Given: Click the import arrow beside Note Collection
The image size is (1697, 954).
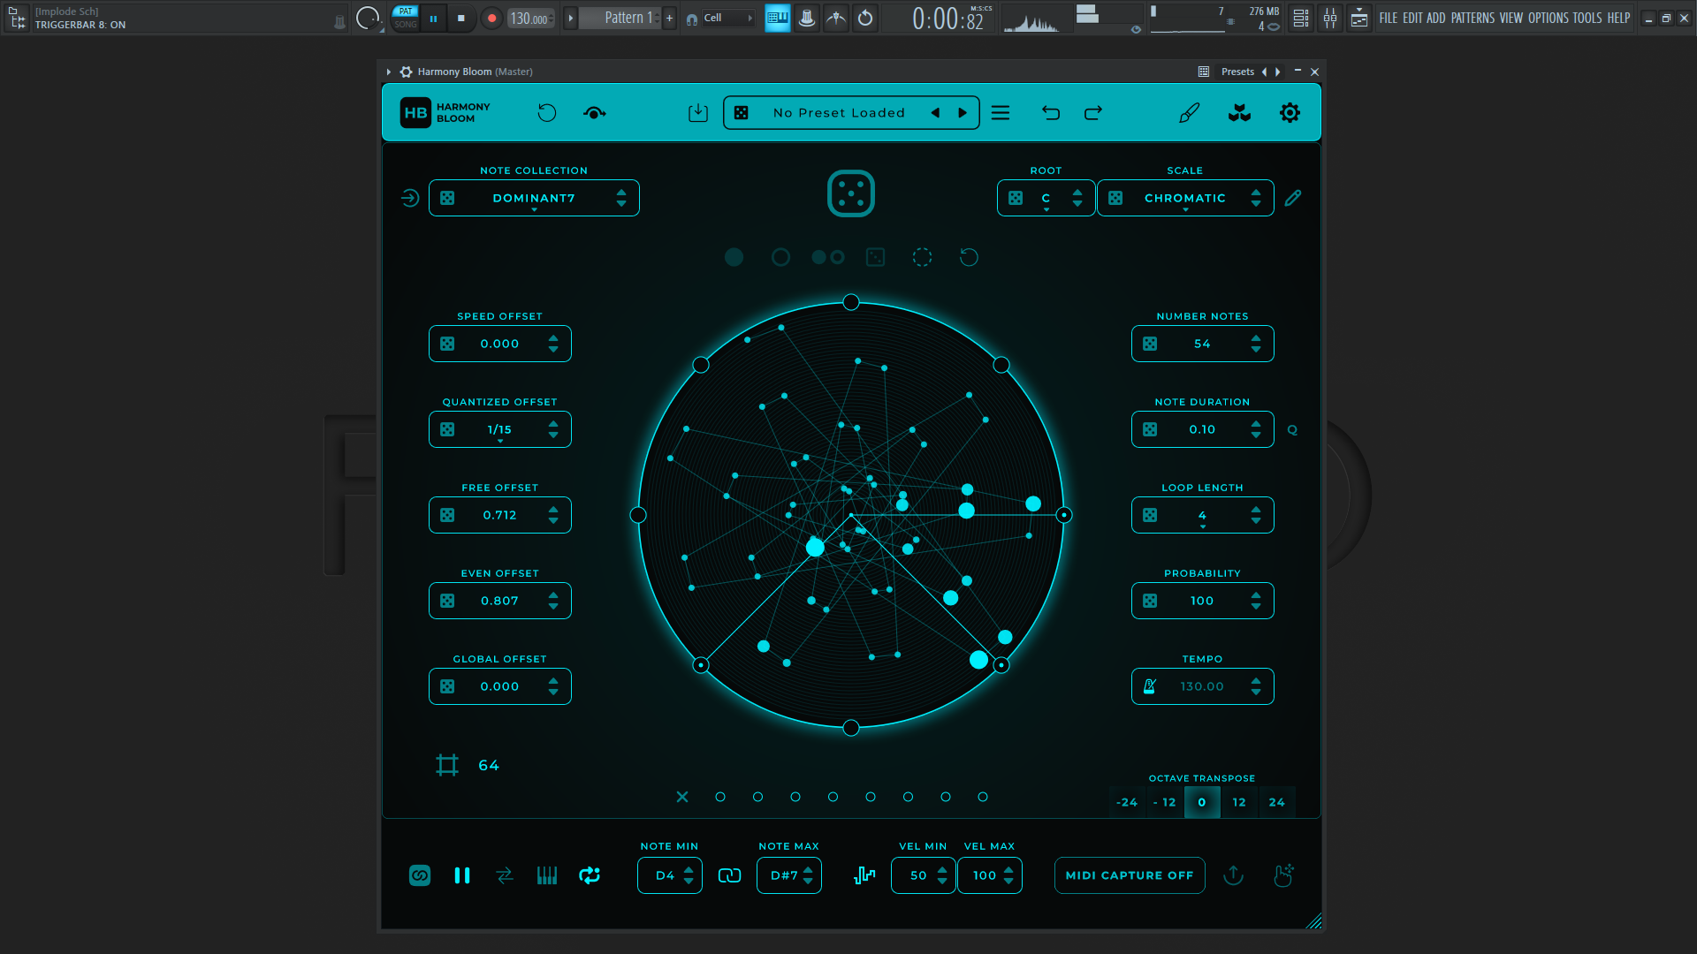Looking at the screenshot, I should (x=409, y=198).
